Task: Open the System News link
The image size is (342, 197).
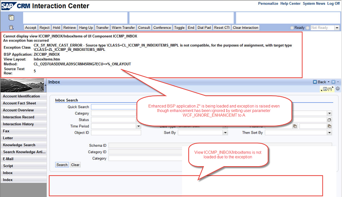Action: point(314,3)
